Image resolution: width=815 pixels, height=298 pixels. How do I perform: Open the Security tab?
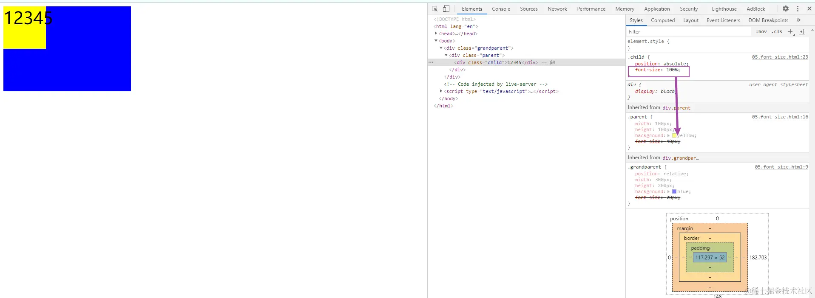click(x=689, y=9)
